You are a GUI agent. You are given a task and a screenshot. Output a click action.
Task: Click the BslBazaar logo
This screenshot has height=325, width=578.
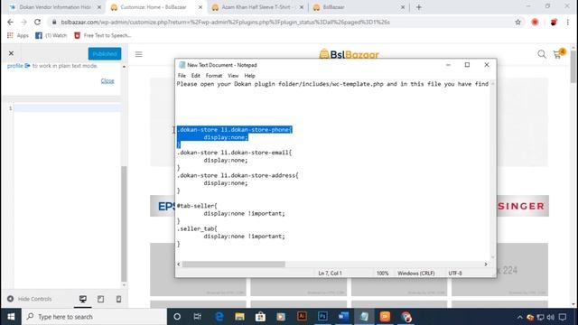(350, 54)
